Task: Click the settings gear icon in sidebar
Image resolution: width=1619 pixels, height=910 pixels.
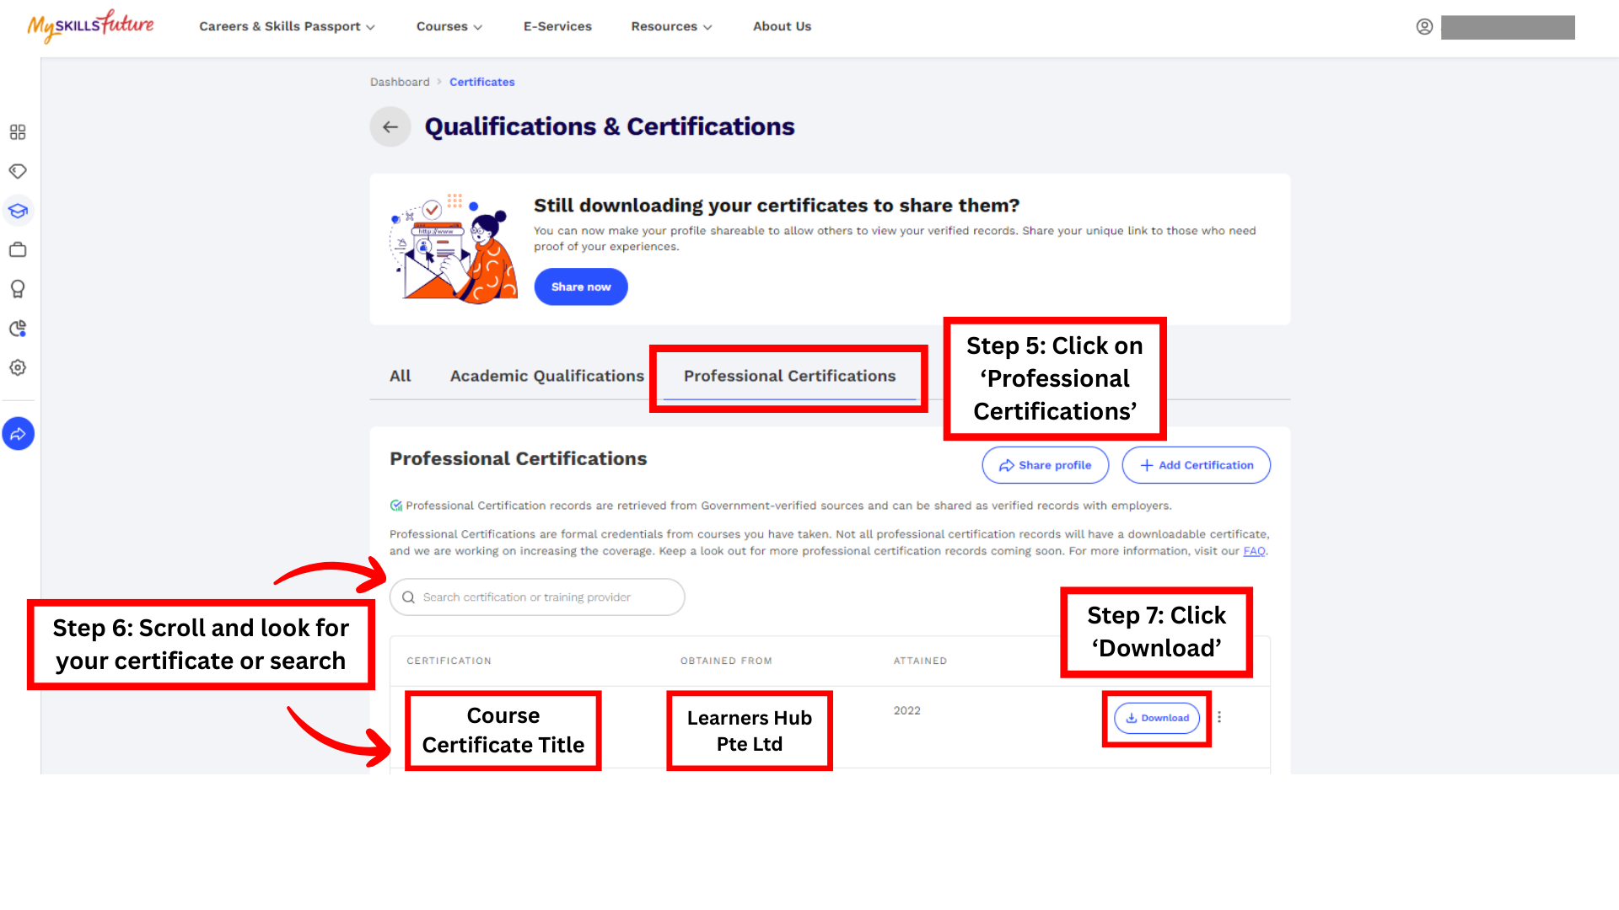Action: pyautogui.click(x=18, y=367)
